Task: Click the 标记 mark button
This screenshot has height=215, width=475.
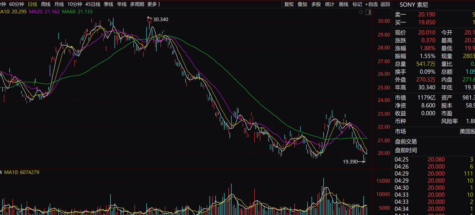Action: pos(357,4)
